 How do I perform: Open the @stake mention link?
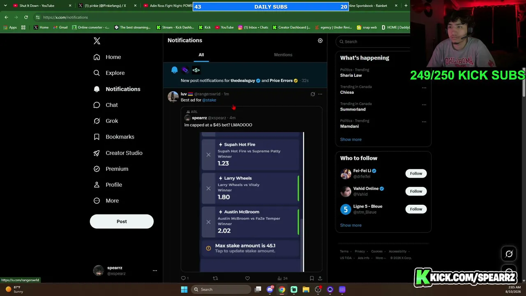(209, 100)
